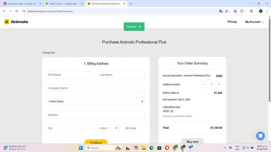271x152 pixels.
Task: Open the Pricing page
Action: coord(232,22)
